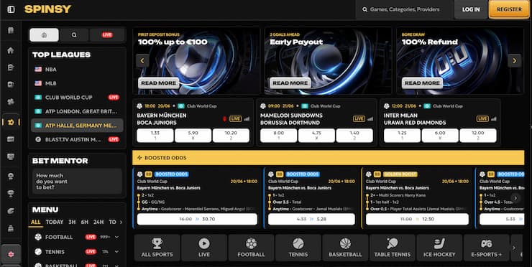Screen dimensions: 532x267
Task: Open stats bars icon for Bayern München match
Action: pos(247,118)
